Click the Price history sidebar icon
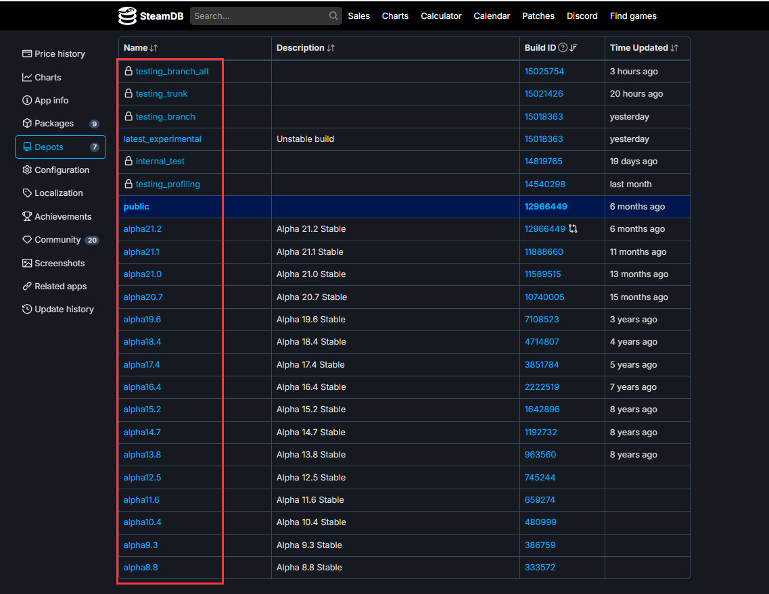769x594 pixels. pyautogui.click(x=27, y=53)
